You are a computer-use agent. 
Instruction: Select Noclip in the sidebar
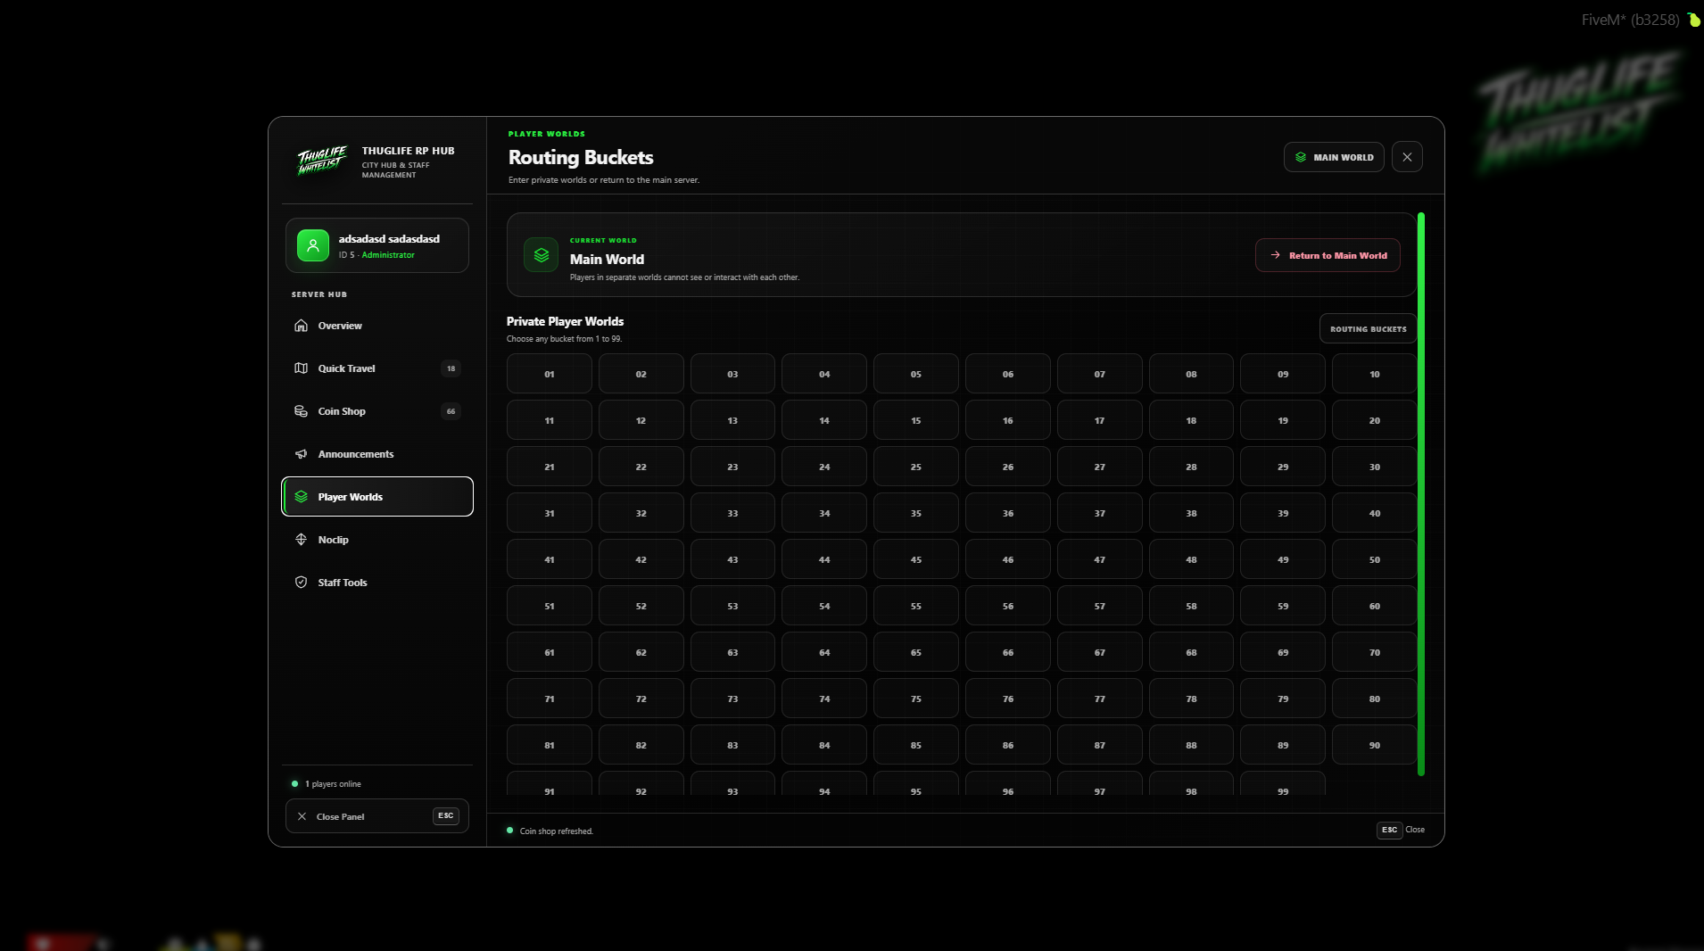377,540
